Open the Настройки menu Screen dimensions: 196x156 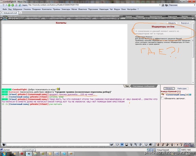click(x=132, y=9)
